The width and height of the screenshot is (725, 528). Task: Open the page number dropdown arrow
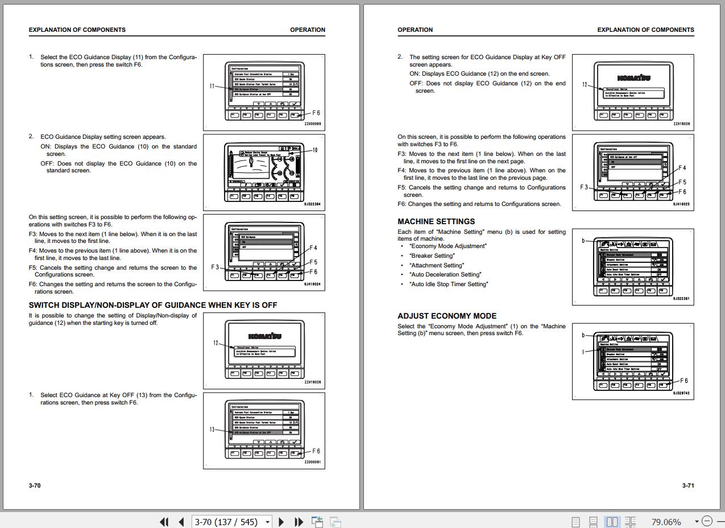point(267,522)
